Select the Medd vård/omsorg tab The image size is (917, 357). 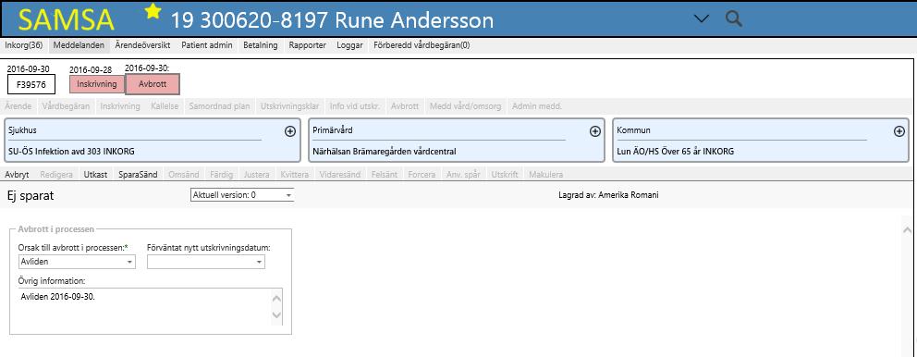[466, 106]
